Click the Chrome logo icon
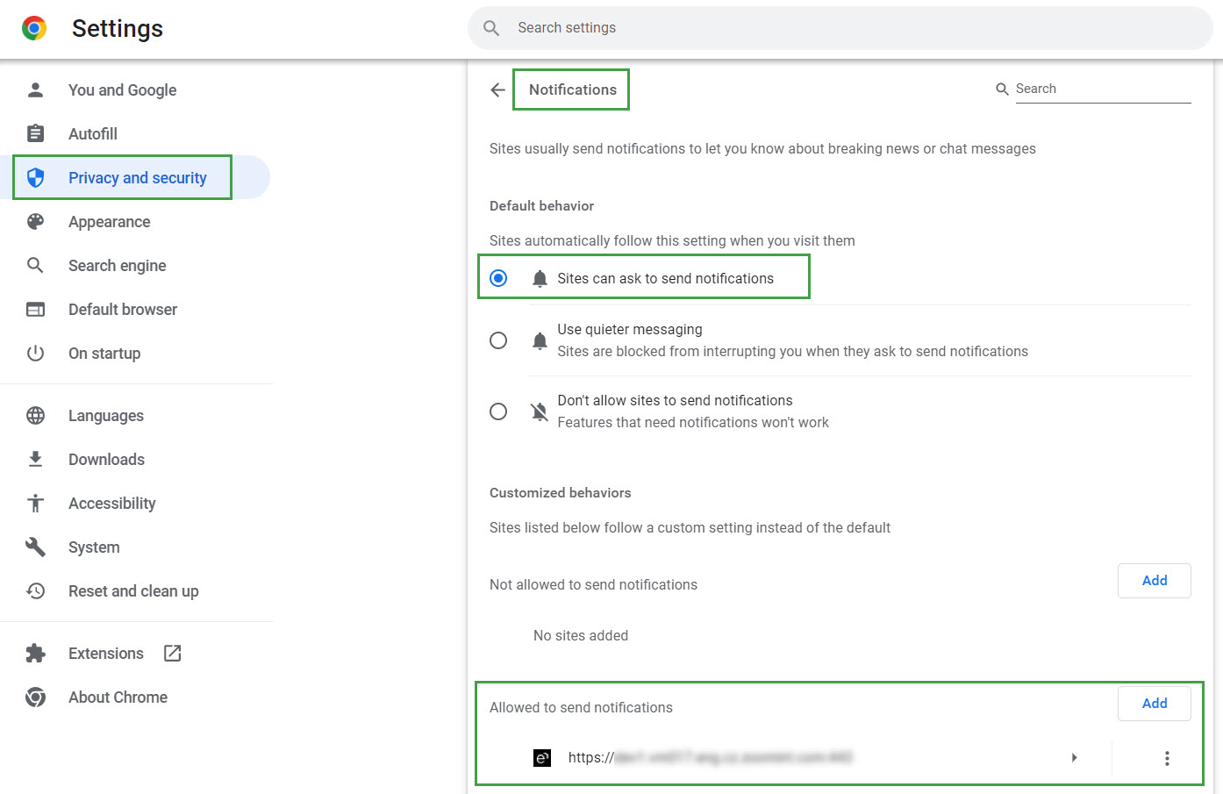This screenshot has height=794, width=1223. [34, 28]
